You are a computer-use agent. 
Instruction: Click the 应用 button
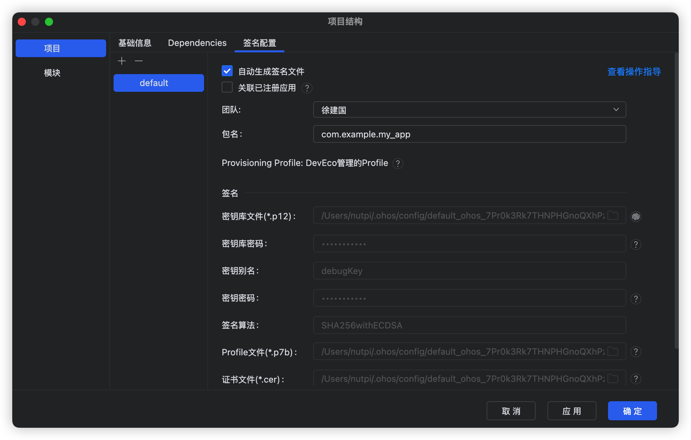point(572,411)
